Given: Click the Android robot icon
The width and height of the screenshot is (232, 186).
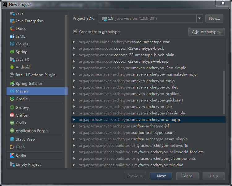Looking at the screenshot, I should pyautogui.click(x=12, y=67).
